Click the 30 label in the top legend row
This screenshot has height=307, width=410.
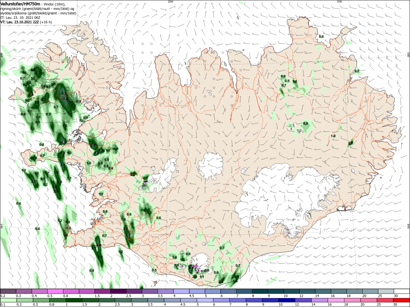pos(396,296)
